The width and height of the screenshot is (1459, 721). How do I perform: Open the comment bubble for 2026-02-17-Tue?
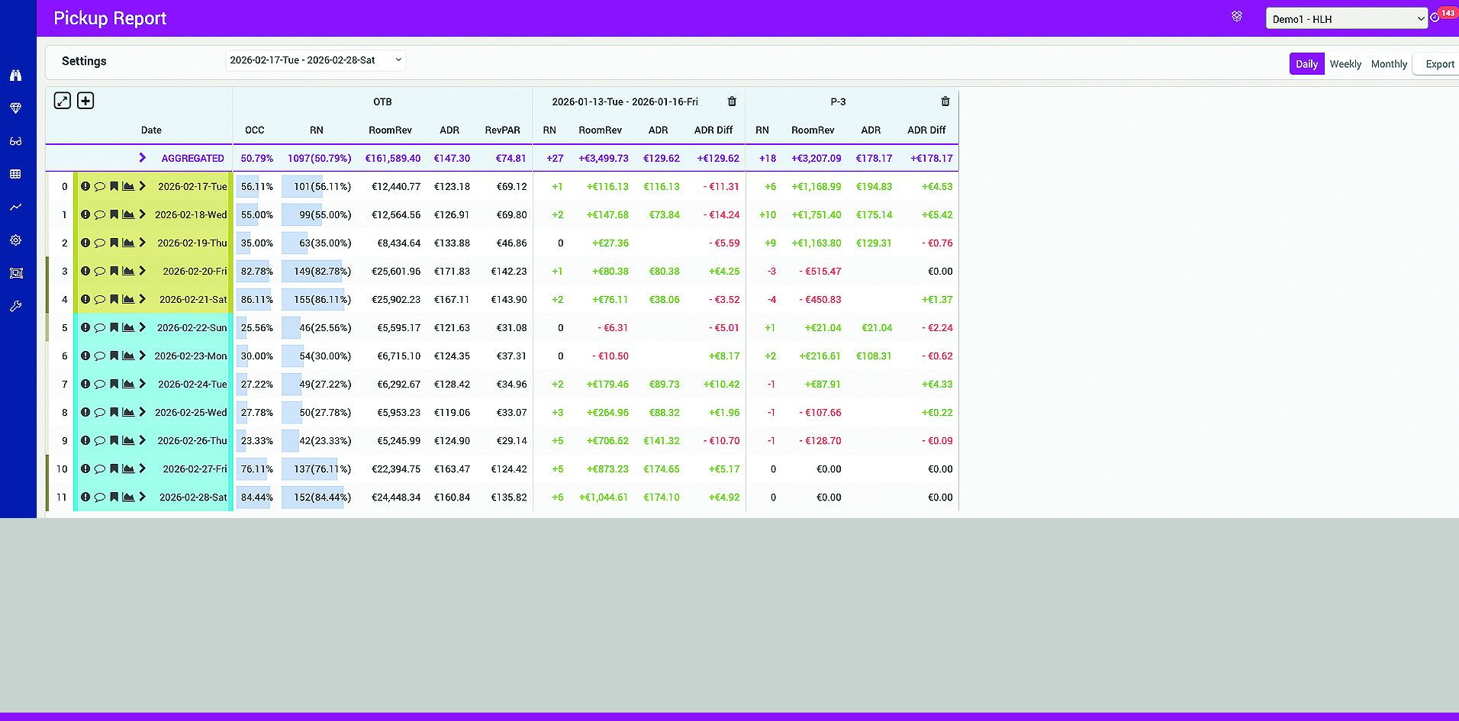pyautogui.click(x=99, y=186)
